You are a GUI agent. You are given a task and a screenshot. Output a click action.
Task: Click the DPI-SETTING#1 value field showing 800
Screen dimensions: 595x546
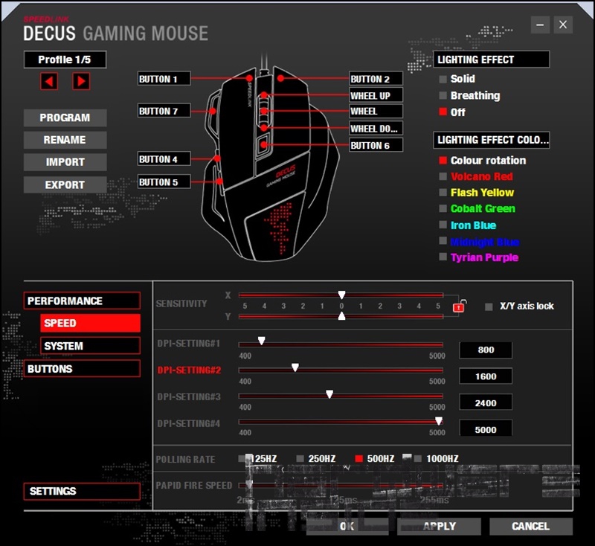click(486, 350)
